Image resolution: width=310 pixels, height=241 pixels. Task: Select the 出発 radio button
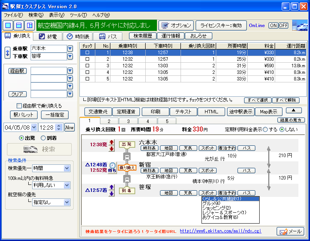[21, 138]
